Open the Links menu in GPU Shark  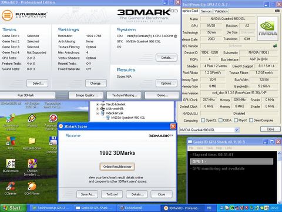(x=229, y=148)
